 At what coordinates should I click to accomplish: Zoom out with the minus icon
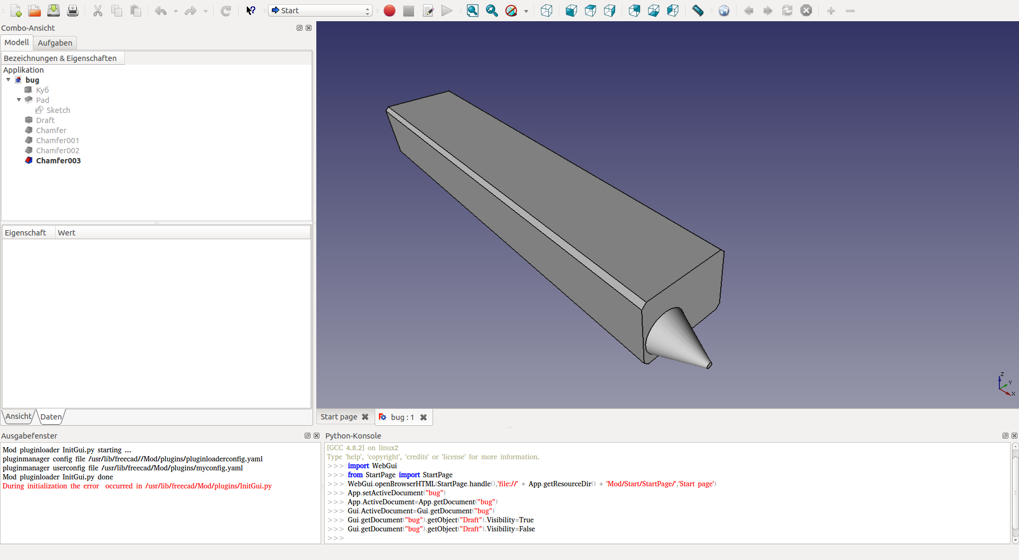point(850,11)
